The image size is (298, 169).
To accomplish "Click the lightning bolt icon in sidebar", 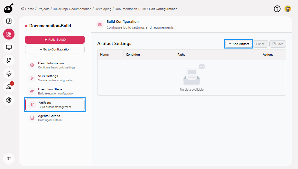I will click(x=9, y=74).
